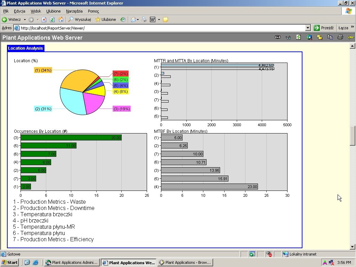
Task: Click the orange (1) (34%) pie label
Action: click(x=43, y=70)
